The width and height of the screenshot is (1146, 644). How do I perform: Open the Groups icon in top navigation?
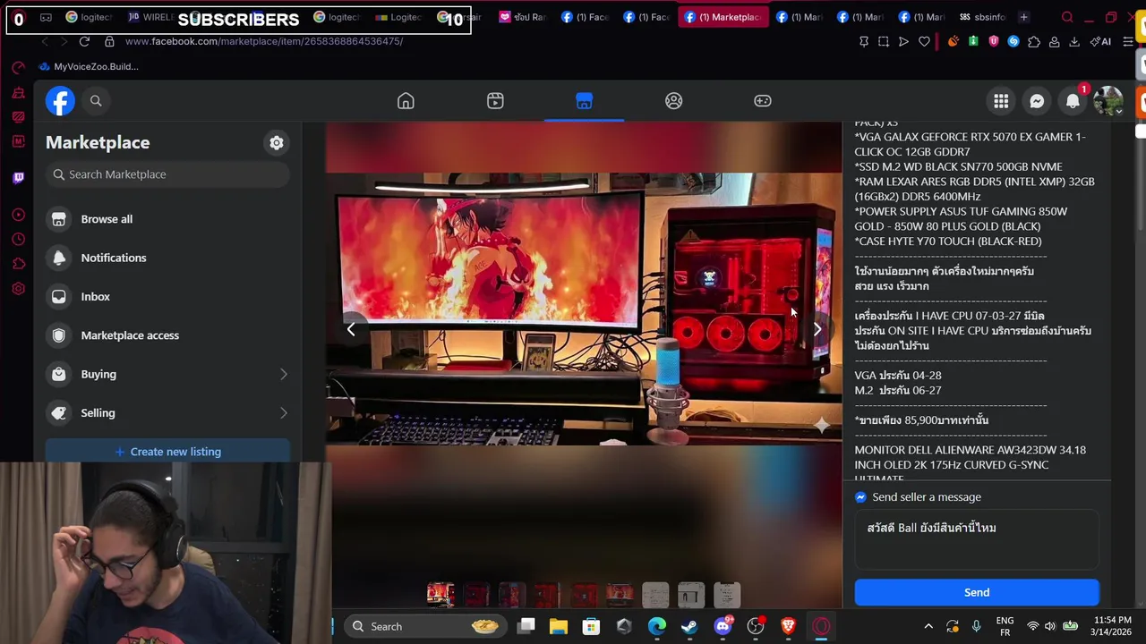(673, 101)
